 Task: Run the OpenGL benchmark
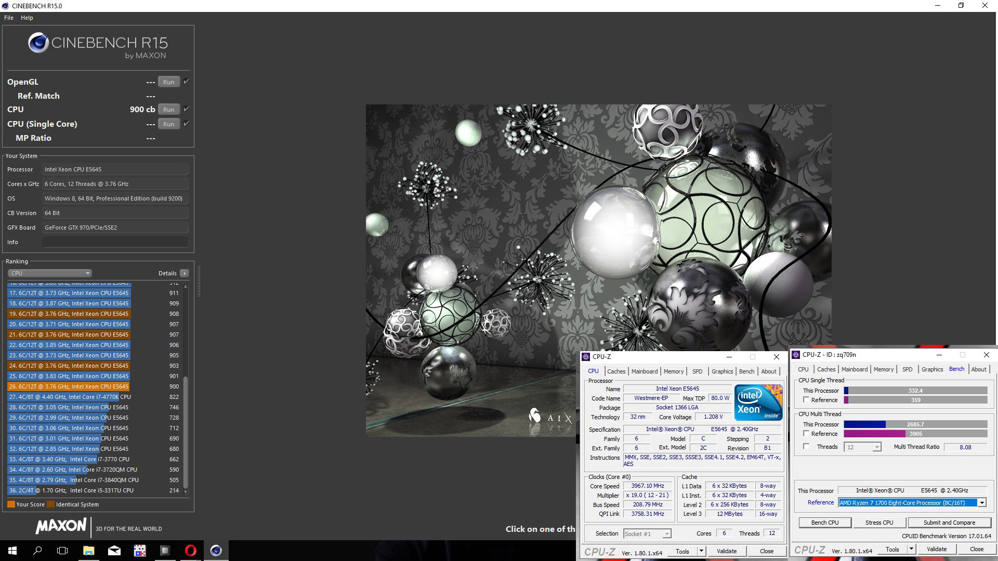168,82
